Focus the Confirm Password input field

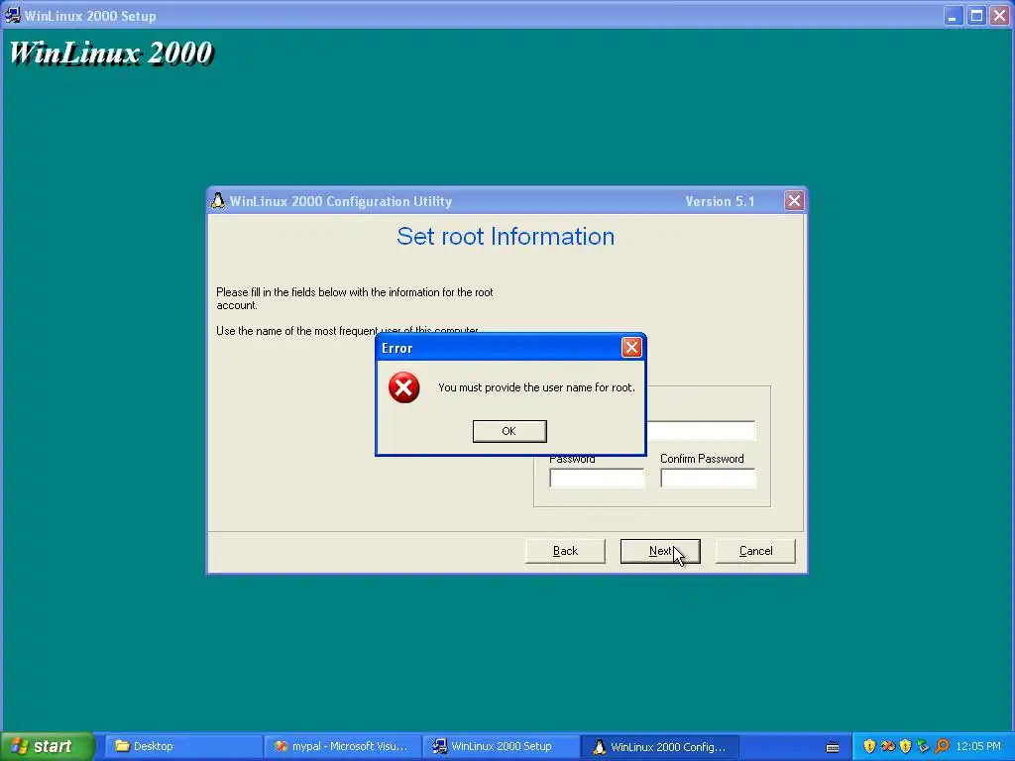[x=708, y=479]
